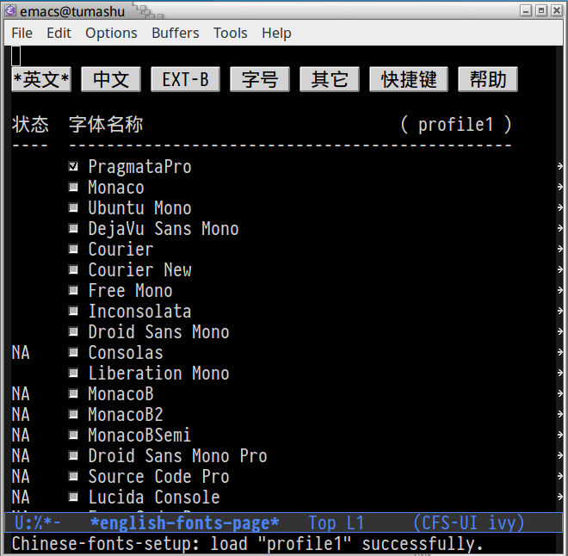Screen dimensions: 568x556
Task: Switch to the *英文* English fonts tab
Action: 41,79
